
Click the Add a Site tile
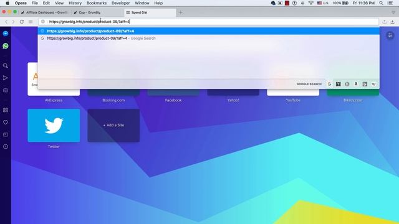(x=113, y=126)
